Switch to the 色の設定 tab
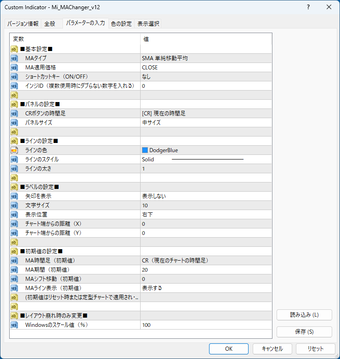 [x=121, y=24]
